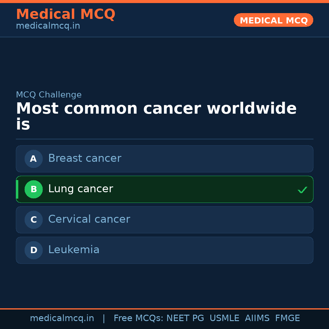The image size is (329, 329).
Task: Select the Breast cancer answer
Action: [85, 158]
